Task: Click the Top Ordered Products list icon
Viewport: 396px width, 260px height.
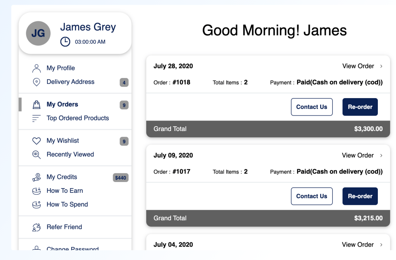Action: [36, 118]
